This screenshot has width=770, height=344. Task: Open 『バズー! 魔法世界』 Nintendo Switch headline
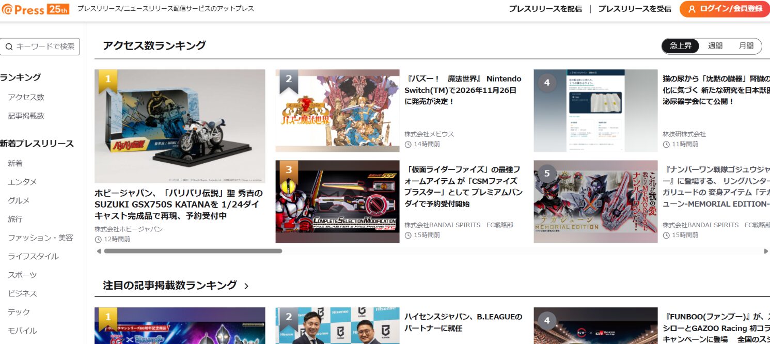pyautogui.click(x=463, y=90)
